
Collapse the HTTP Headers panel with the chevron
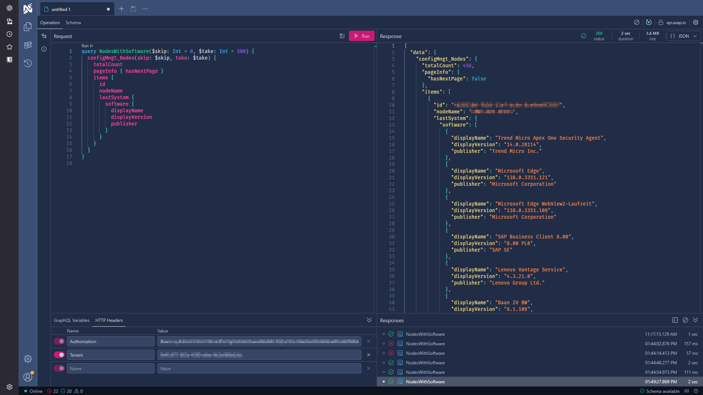[369, 320]
